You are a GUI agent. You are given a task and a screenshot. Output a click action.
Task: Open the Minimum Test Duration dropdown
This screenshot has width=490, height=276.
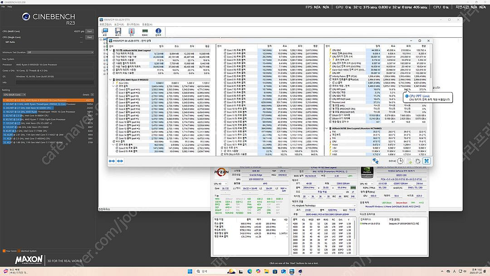point(60,52)
